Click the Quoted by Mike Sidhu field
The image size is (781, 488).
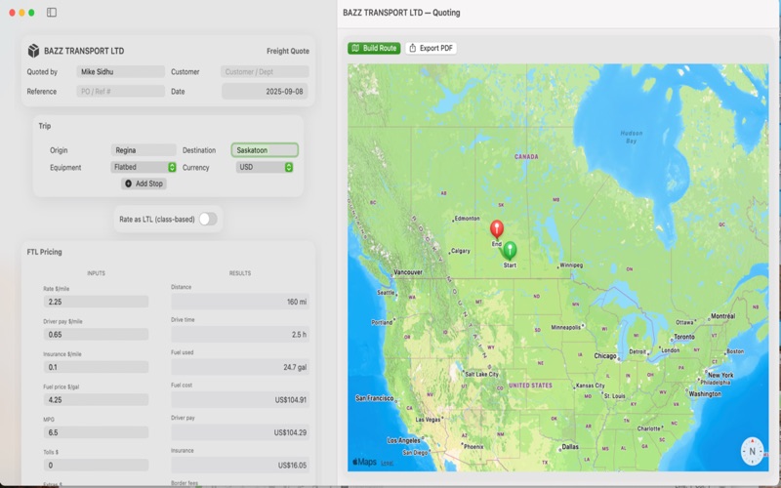[x=120, y=71]
